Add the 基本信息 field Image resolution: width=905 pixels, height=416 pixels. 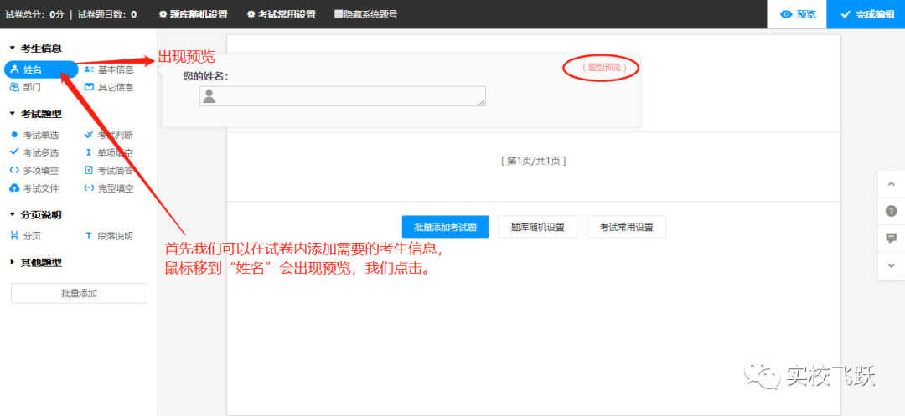(x=109, y=69)
